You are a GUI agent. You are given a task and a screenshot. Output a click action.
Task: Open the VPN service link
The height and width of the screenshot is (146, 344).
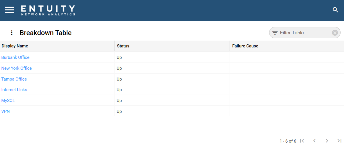6,111
